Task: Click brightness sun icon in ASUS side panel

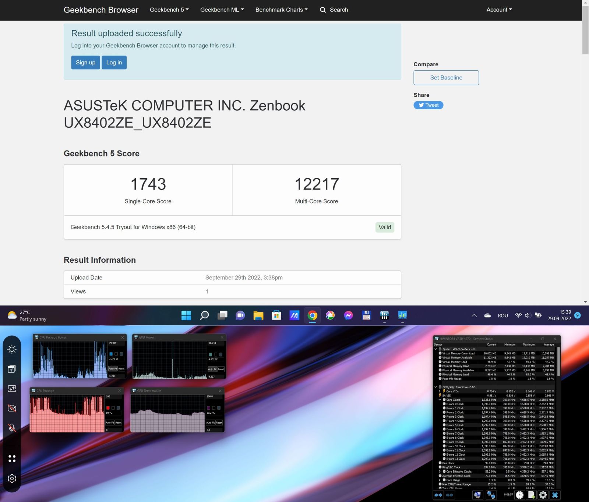Action: point(12,349)
